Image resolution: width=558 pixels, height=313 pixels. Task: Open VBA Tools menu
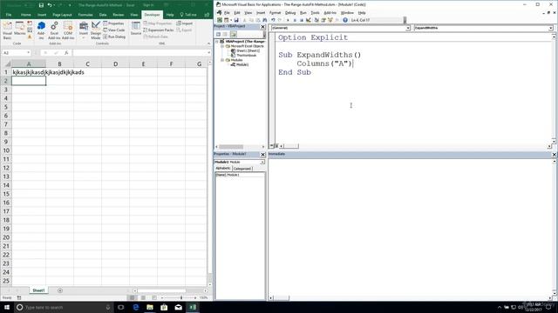pos(315,13)
